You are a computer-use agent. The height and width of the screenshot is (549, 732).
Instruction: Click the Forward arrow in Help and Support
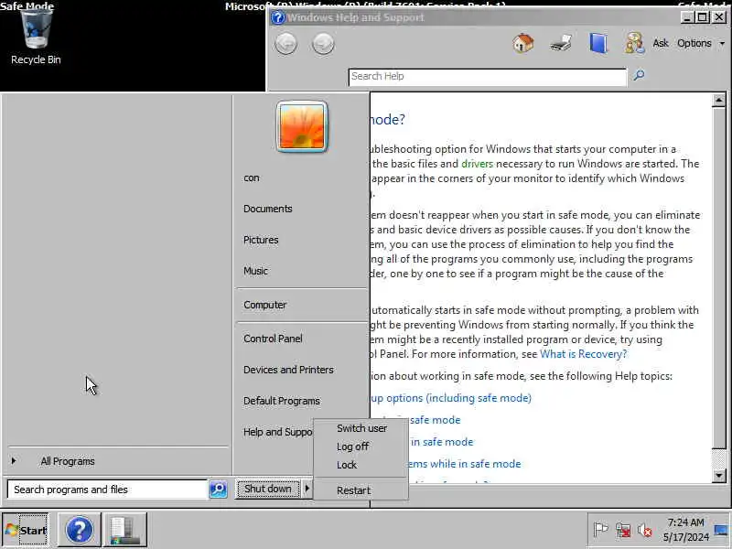[x=323, y=44]
